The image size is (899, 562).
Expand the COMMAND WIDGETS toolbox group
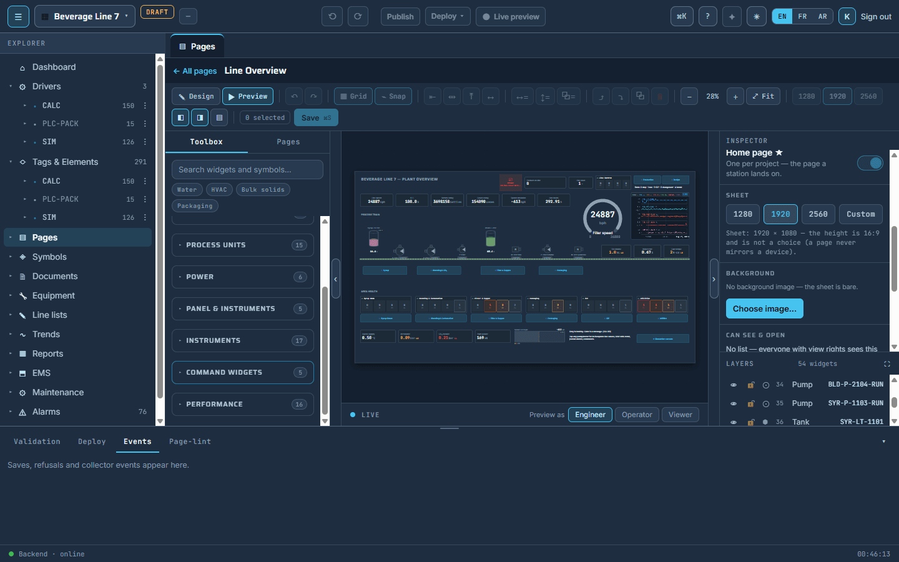pos(243,373)
